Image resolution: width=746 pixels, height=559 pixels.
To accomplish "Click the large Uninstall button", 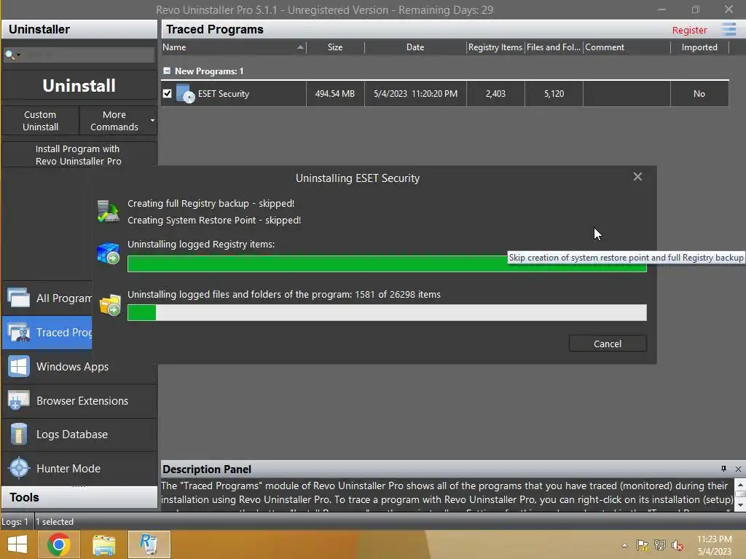I will pos(79,86).
